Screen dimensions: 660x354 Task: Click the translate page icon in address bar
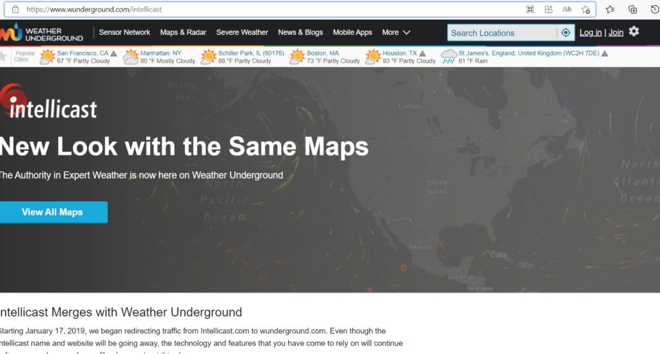[x=567, y=10]
